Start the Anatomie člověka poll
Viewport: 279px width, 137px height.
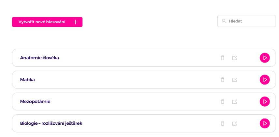pos(265,58)
